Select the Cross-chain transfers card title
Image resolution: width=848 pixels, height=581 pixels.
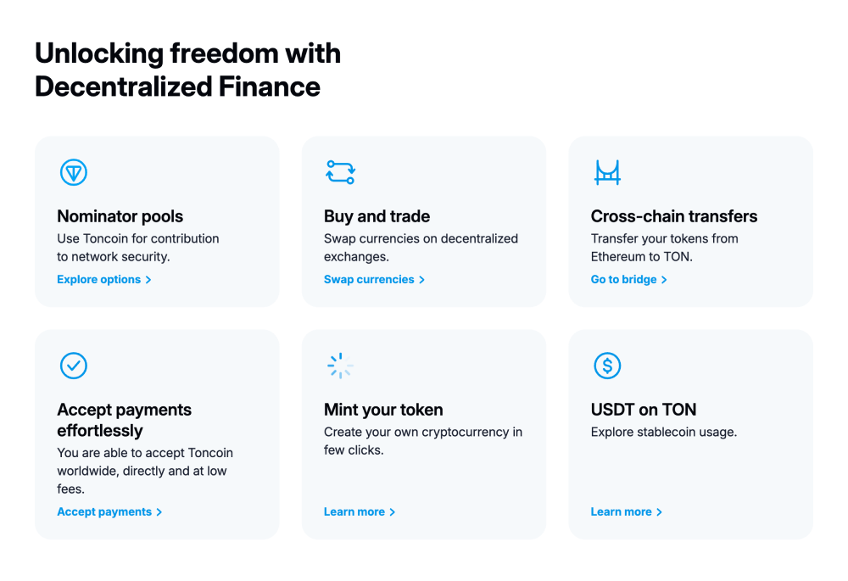tap(674, 216)
